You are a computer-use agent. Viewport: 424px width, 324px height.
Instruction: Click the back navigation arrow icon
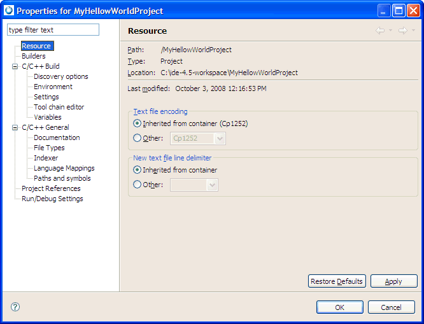[380, 31]
